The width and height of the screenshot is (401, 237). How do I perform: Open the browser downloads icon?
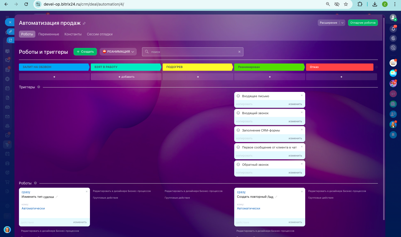click(x=375, y=4)
